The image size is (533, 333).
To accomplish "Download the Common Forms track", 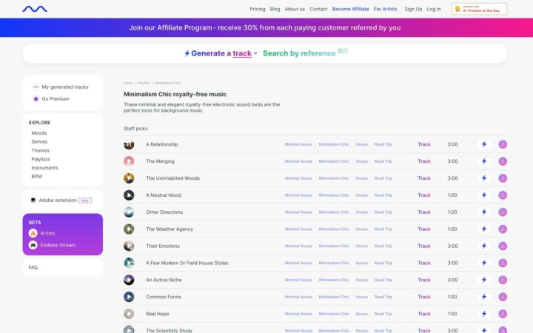I will click(x=503, y=297).
